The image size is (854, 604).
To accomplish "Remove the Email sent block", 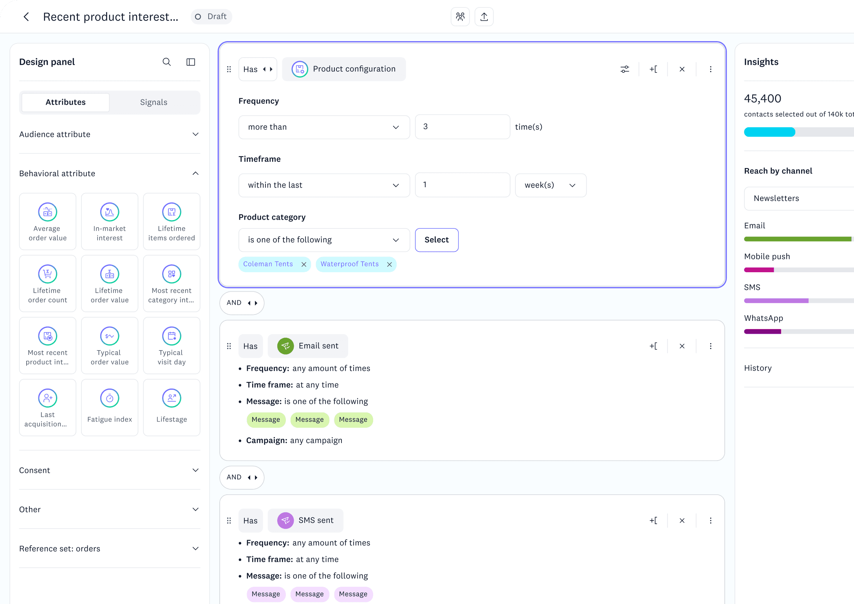I will (x=682, y=346).
